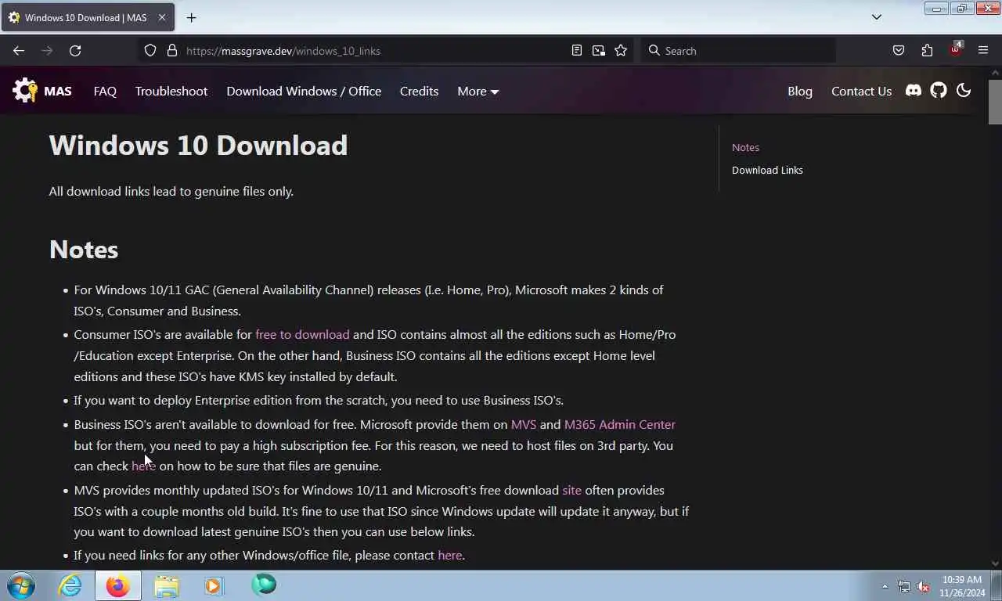The width and height of the screenshot is (1002, 601).
Task: Click 'here' link to contact for other files
Action: [x=449, y=555]
